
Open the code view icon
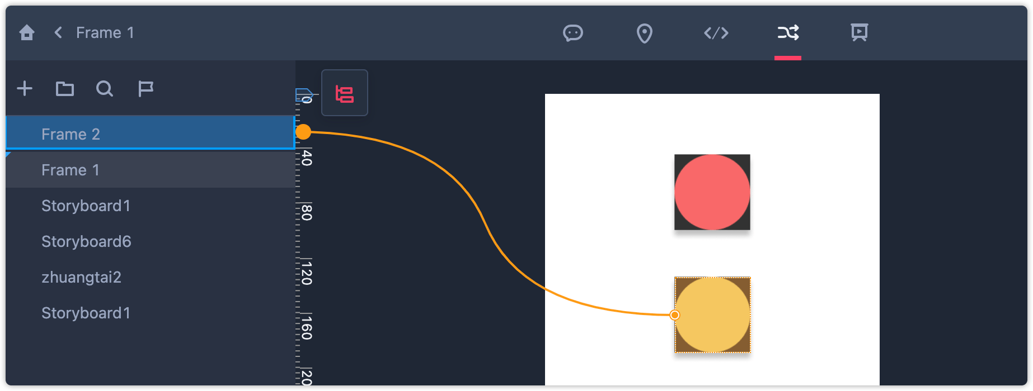point(716,33)
